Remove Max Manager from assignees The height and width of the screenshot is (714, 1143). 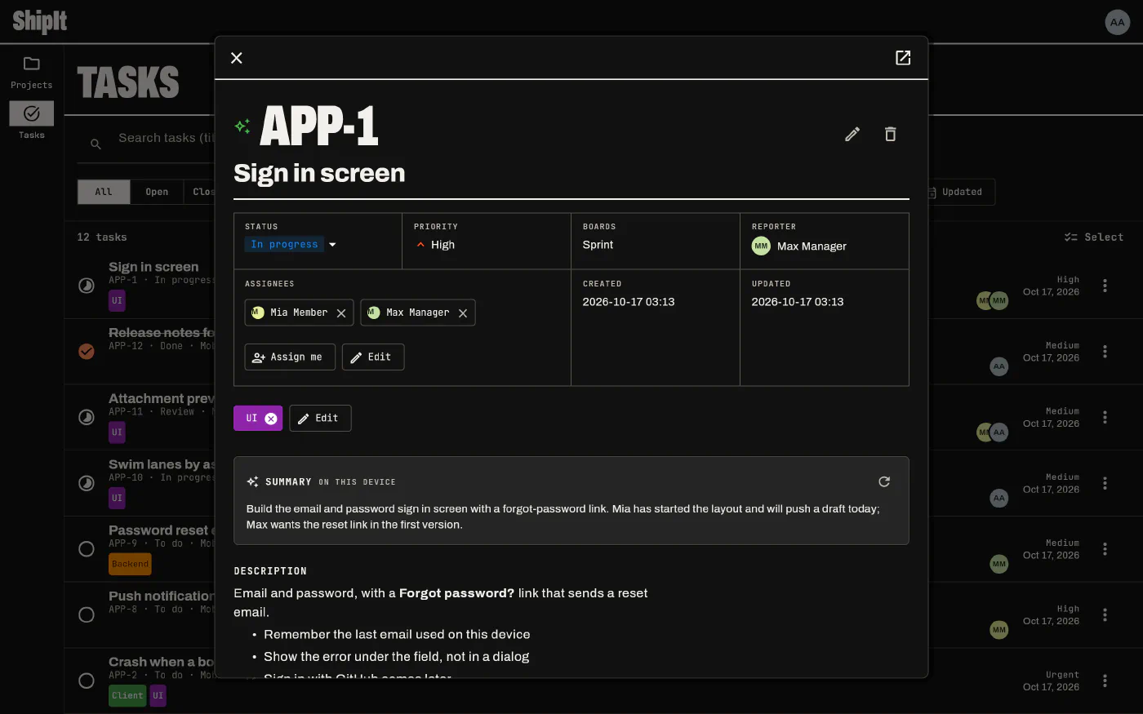pyautogui.click(x=463, y=313)
